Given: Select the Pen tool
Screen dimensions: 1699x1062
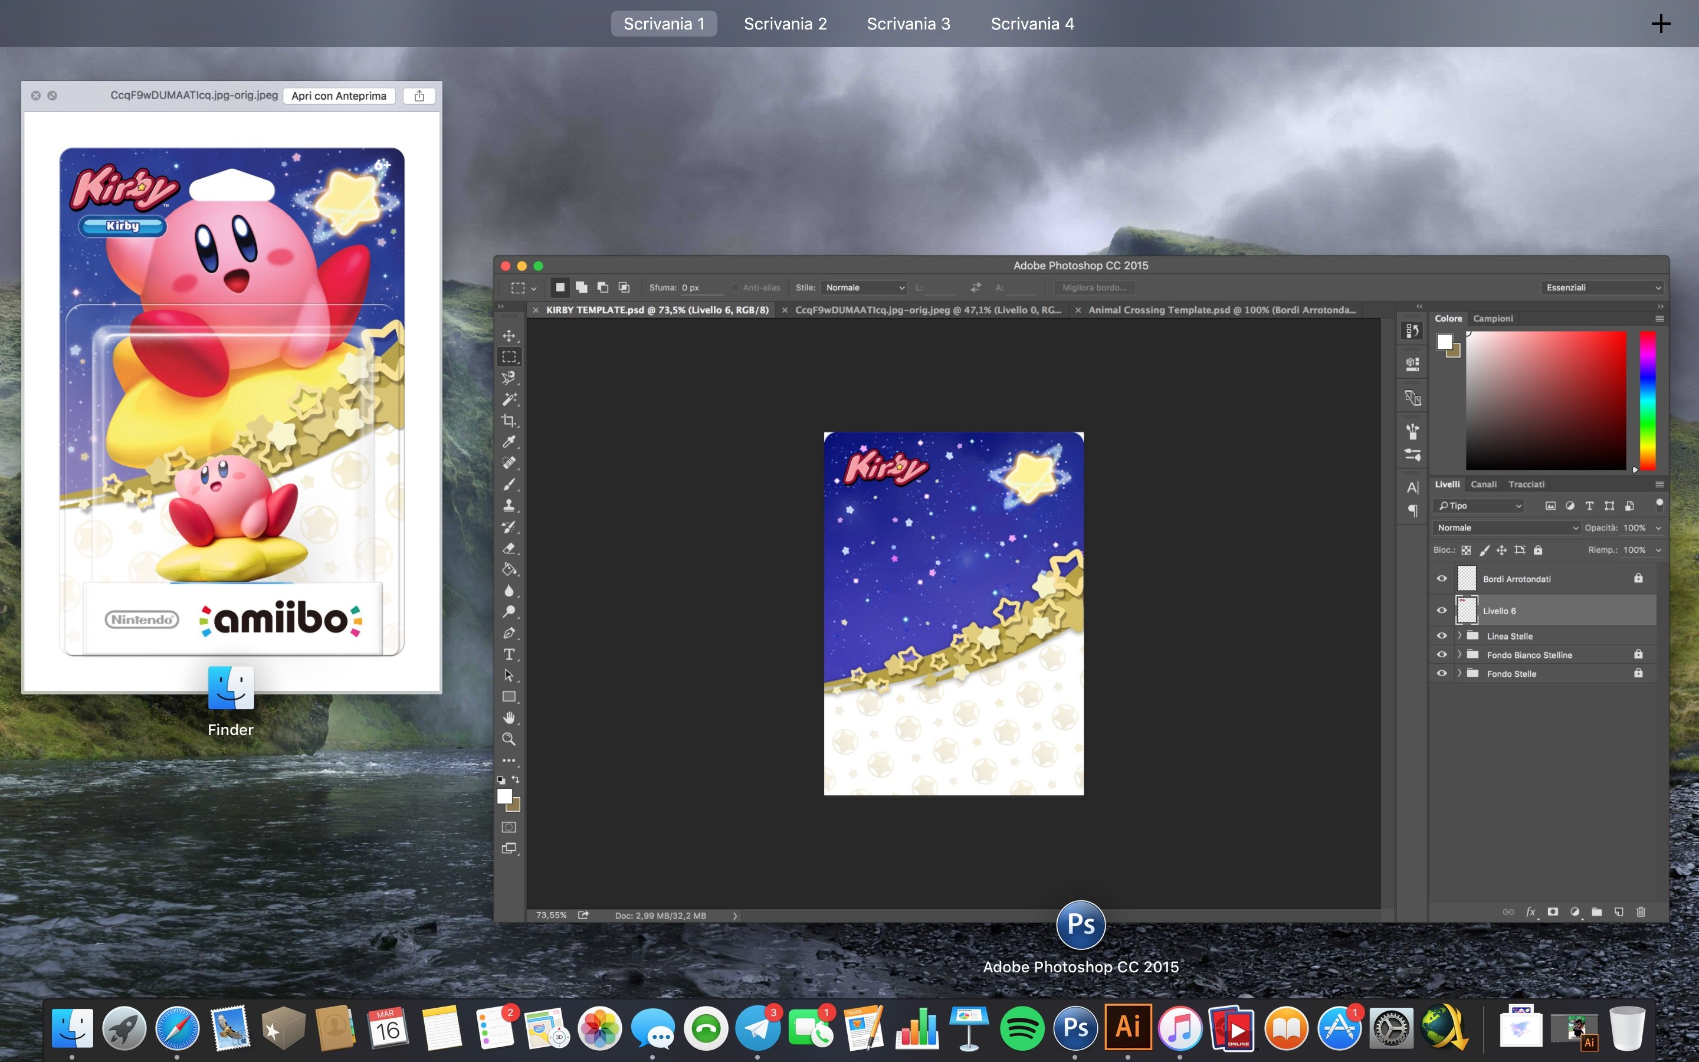Looking at the screenshot, I should coord(509,633).
